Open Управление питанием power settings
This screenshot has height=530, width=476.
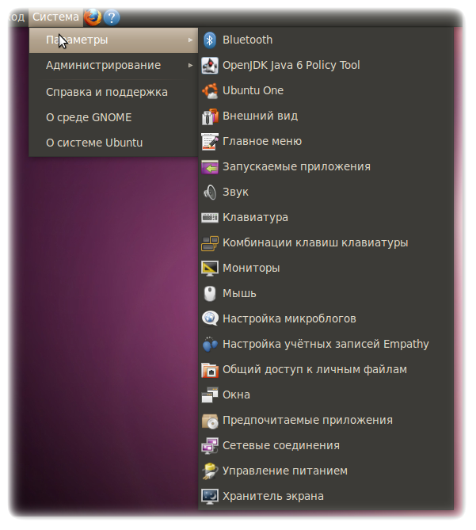(x=284, y=471)
